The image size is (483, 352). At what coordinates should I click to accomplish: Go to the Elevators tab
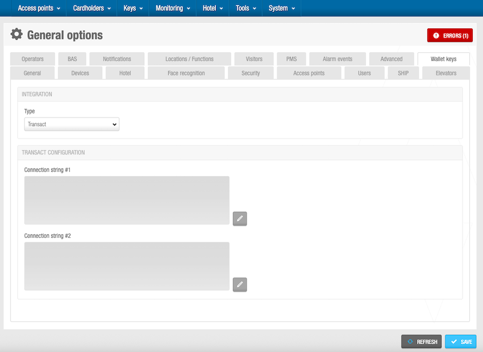pos(445,73)
